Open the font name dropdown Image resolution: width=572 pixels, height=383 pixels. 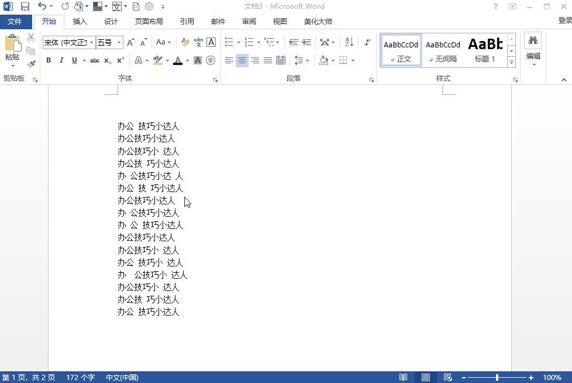tap(92, 43)
